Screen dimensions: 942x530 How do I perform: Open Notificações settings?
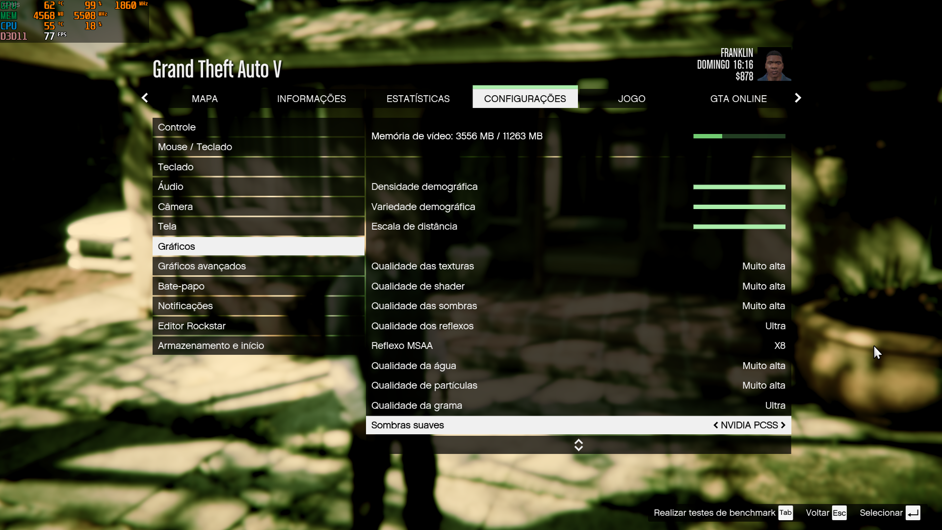259,306
